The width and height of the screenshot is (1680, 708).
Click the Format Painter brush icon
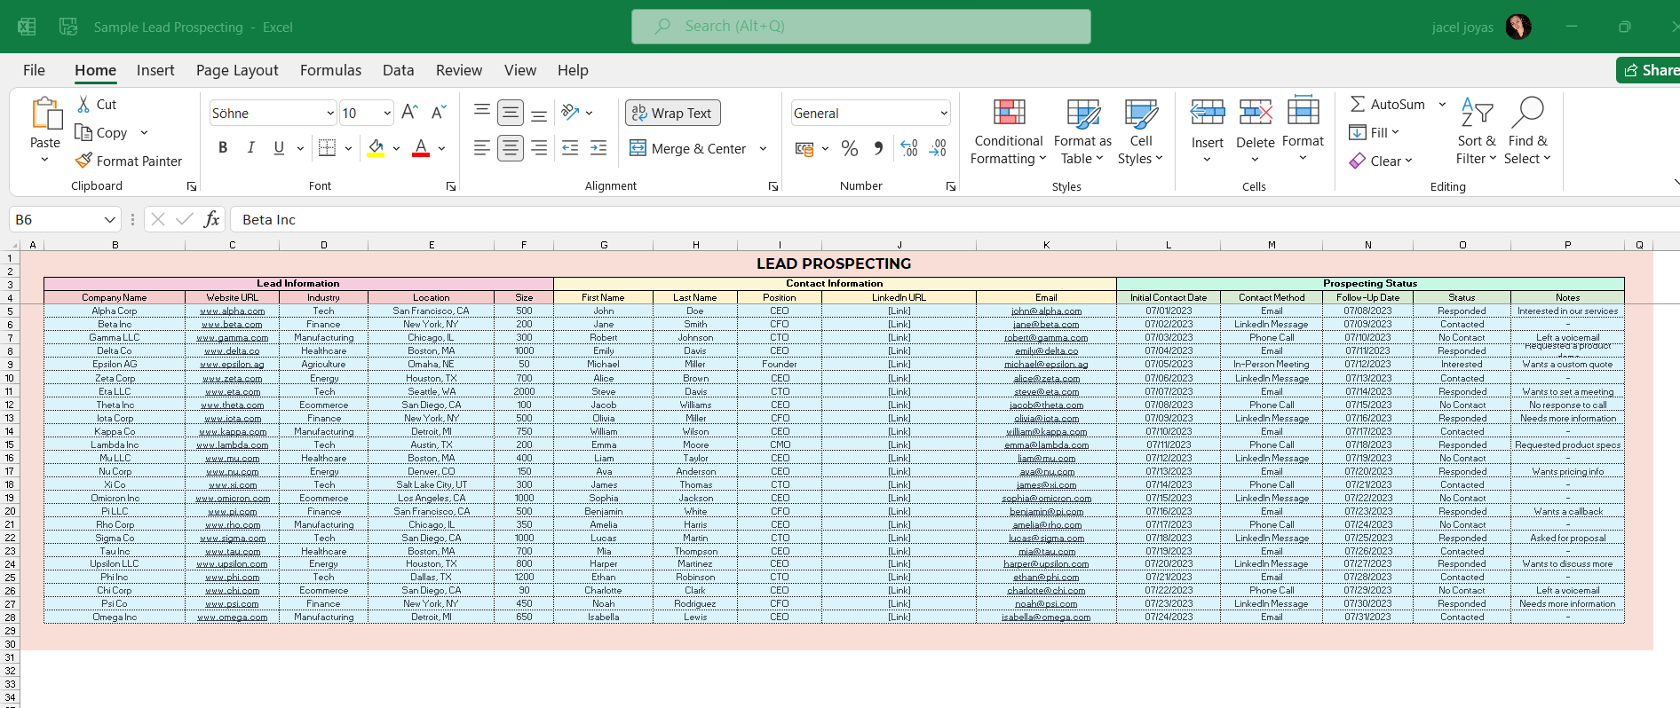coord(84,161)
